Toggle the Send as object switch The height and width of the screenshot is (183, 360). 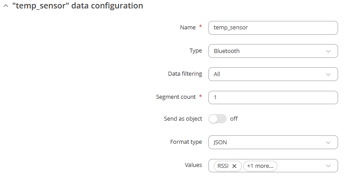[x=217, y=119]
